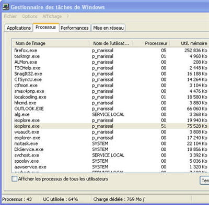Image resolution: width=209 pixels, height=205 pixels.
Task: Open the Mise en réseau tab
Action: pos(108,28)
